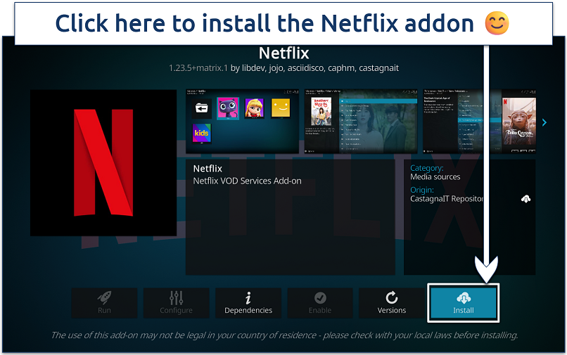Click the purple cat profile avatar
The width and height of the screenshot is (567, 355).
coord(228,108)
